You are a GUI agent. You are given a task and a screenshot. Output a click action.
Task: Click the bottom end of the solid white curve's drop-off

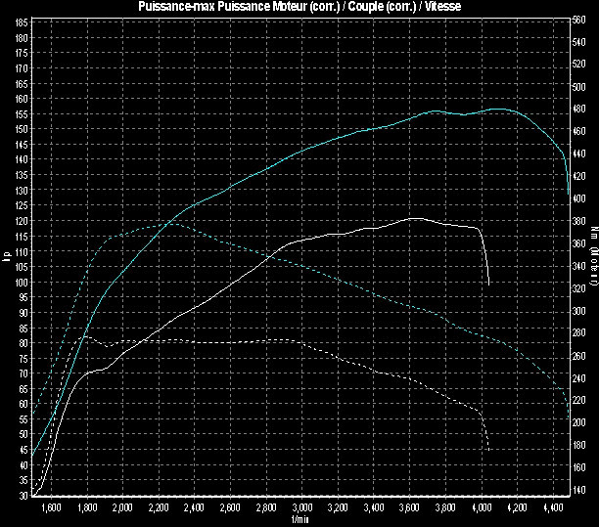489,285
